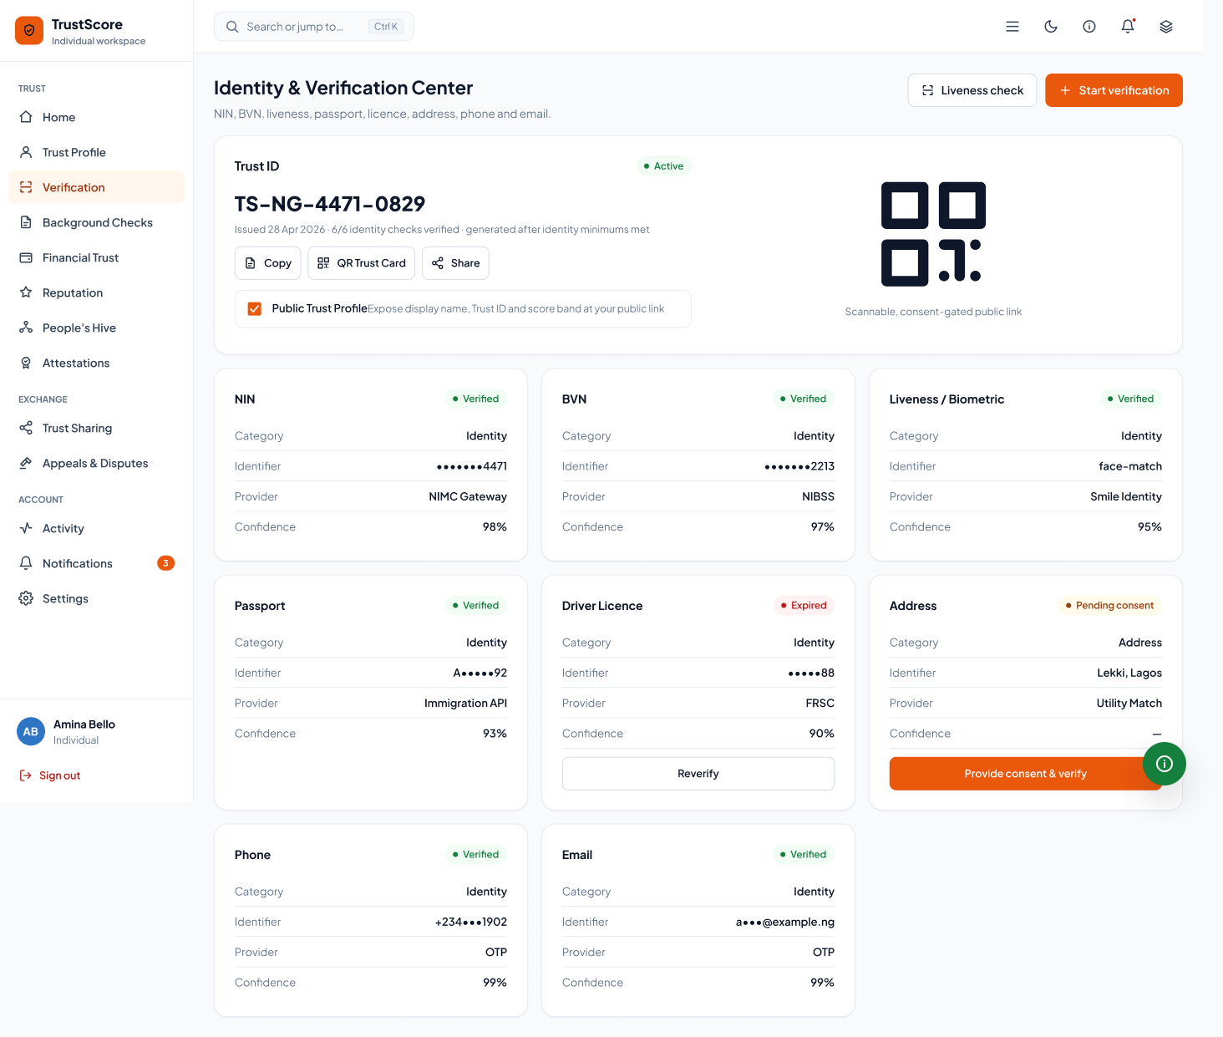Click the Trust Sharing share icon
Image resolution: width=1223 pixels, height=1037 pixels.
[26, 428]
